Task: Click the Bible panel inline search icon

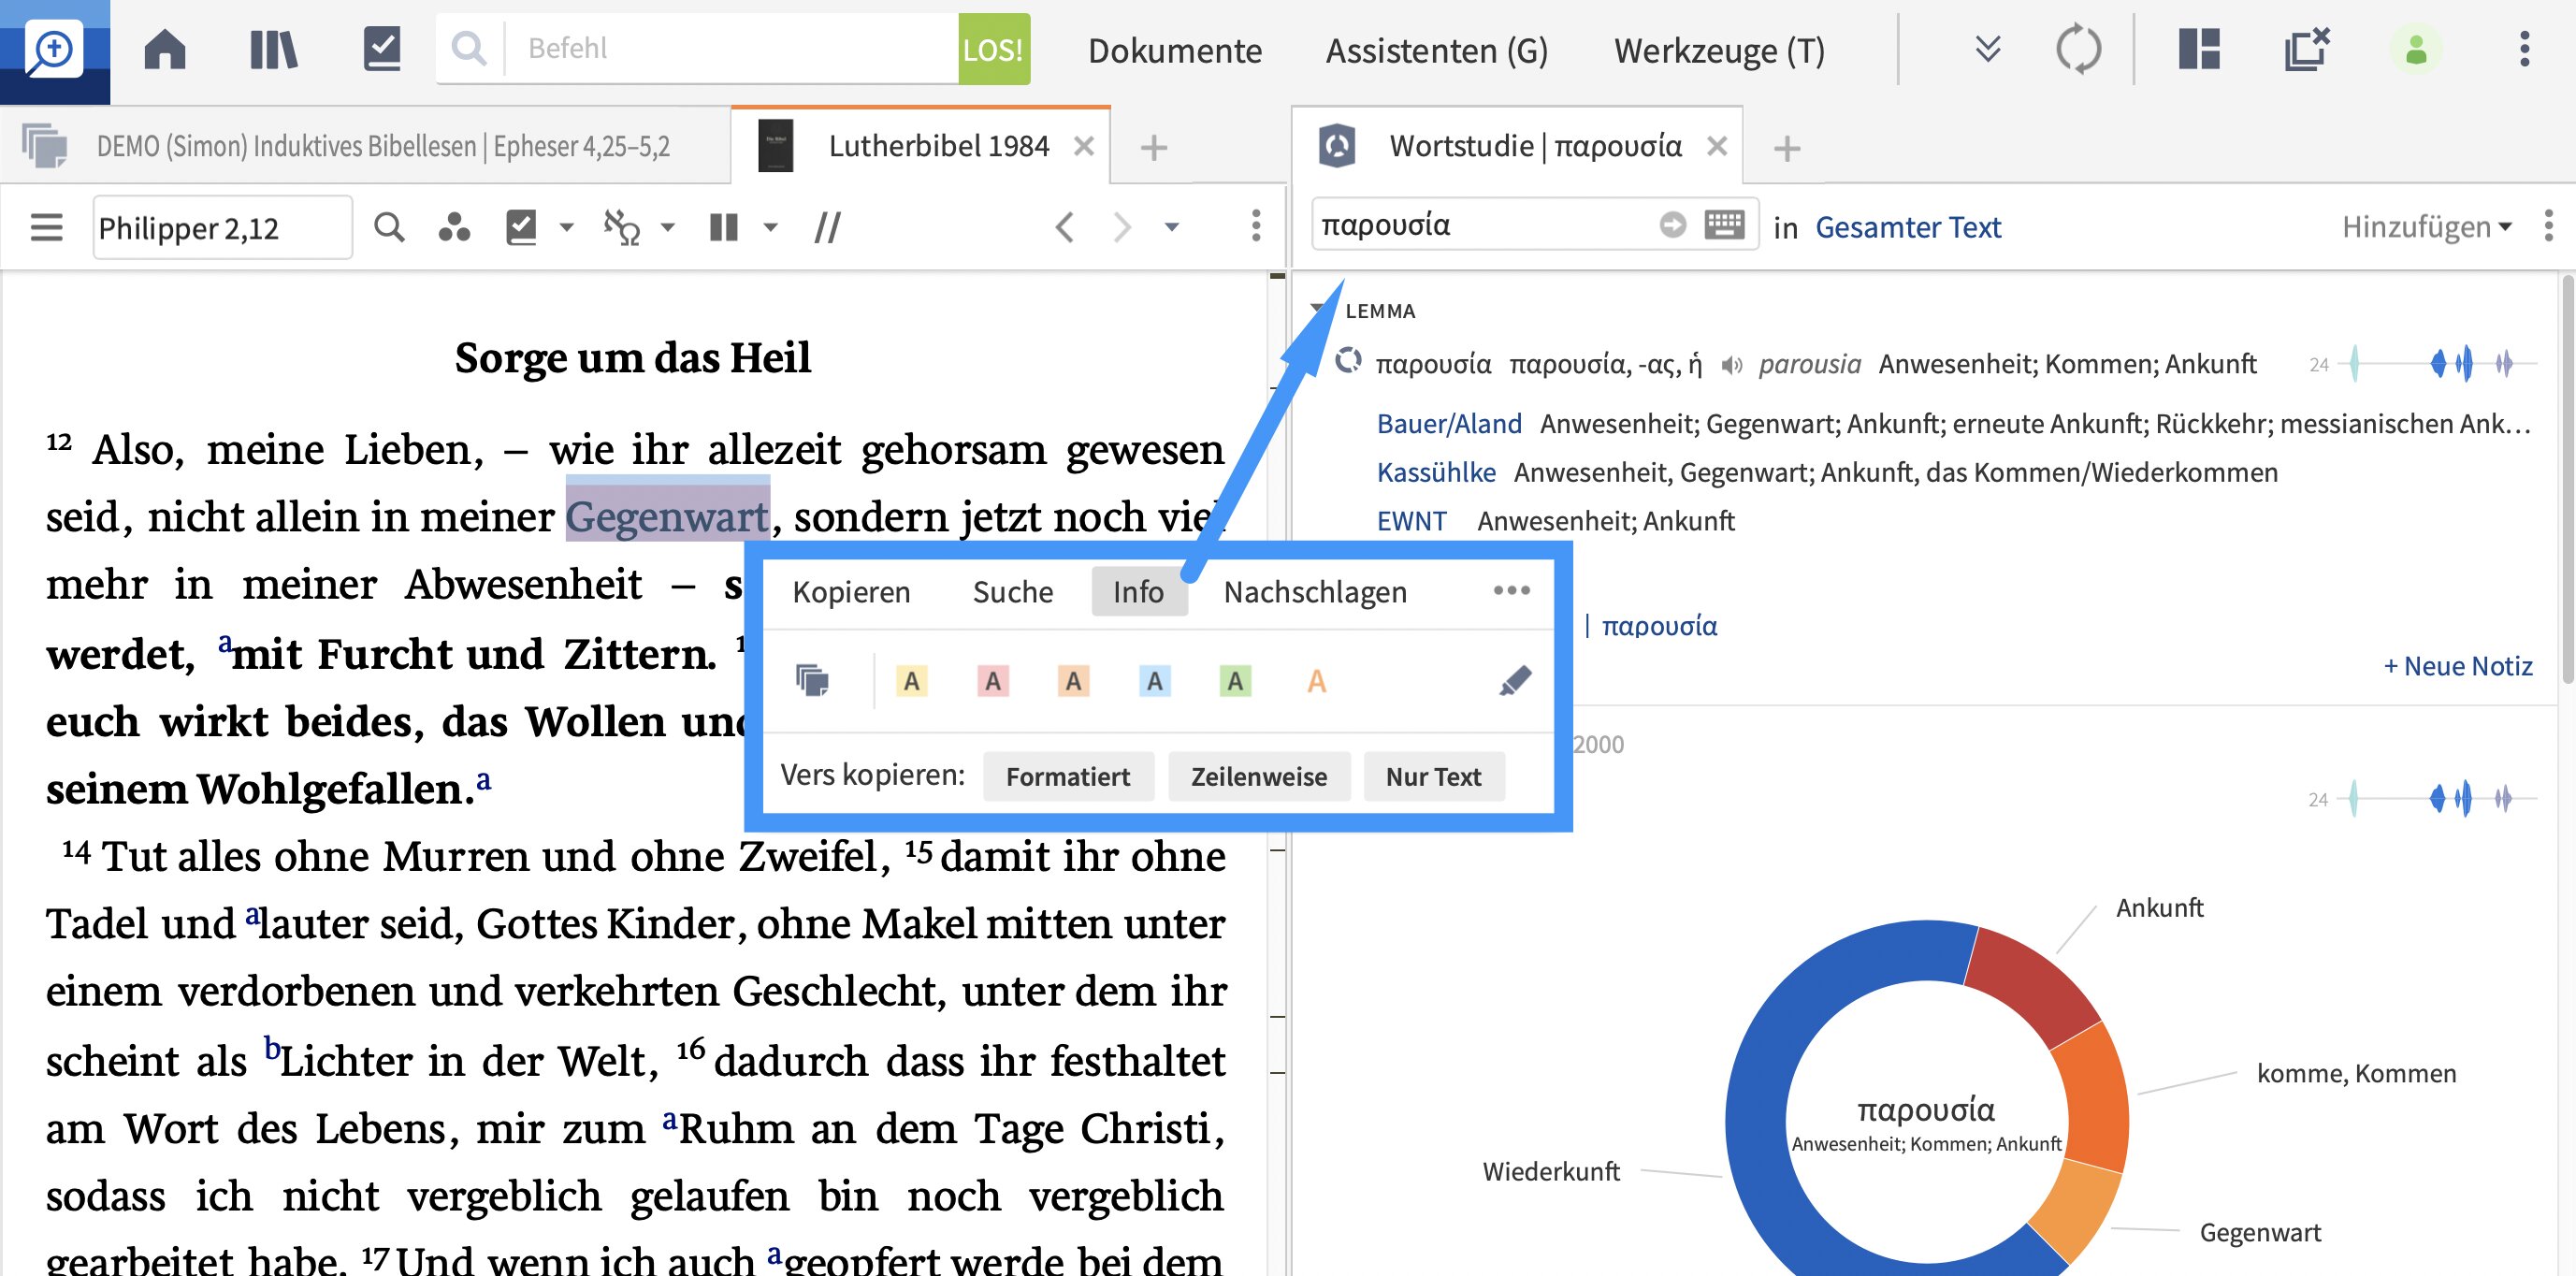Action: (389, 227)
